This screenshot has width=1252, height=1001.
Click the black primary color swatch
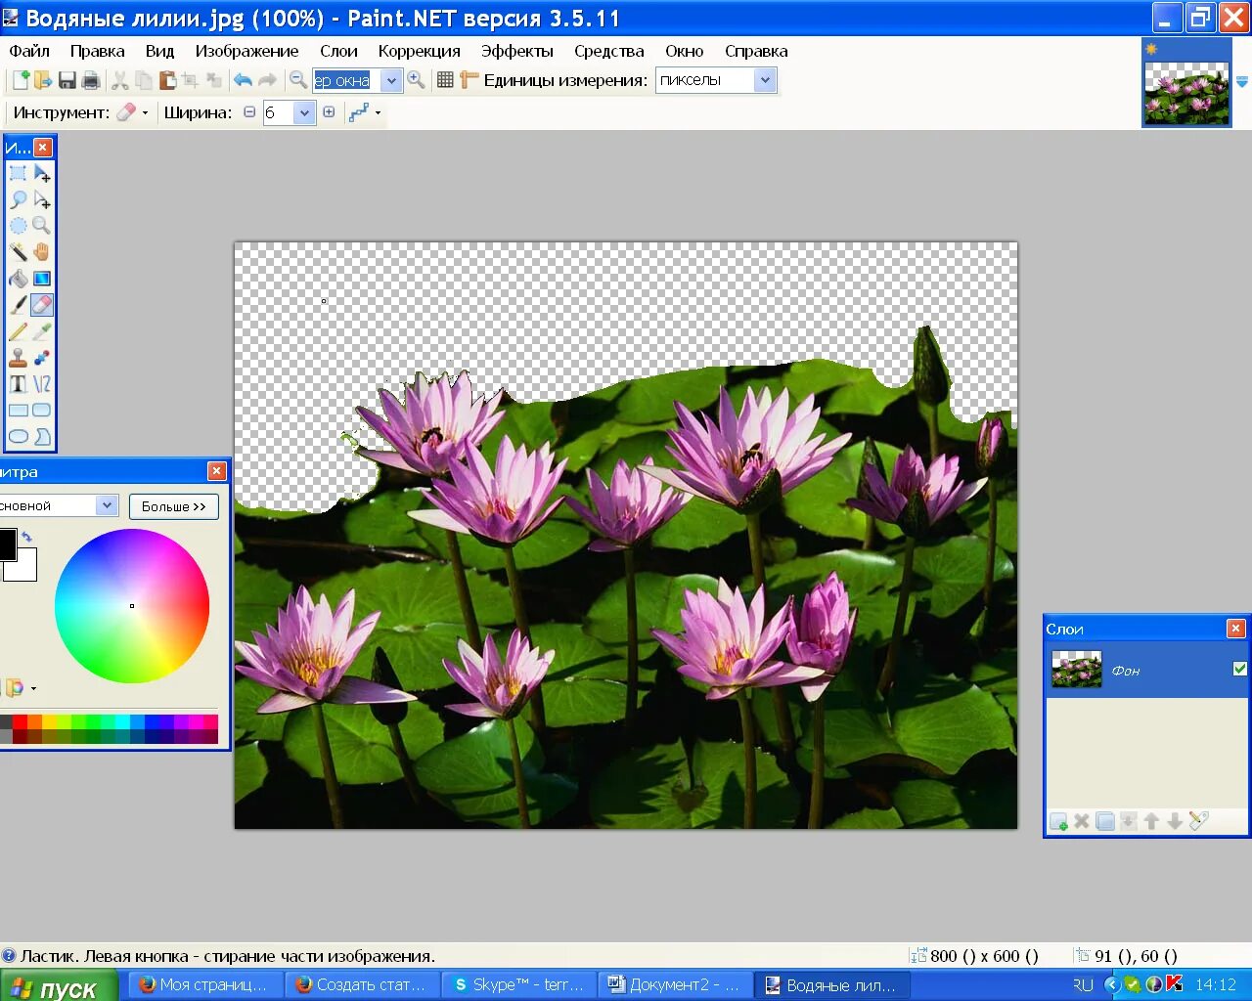point(7,544)
